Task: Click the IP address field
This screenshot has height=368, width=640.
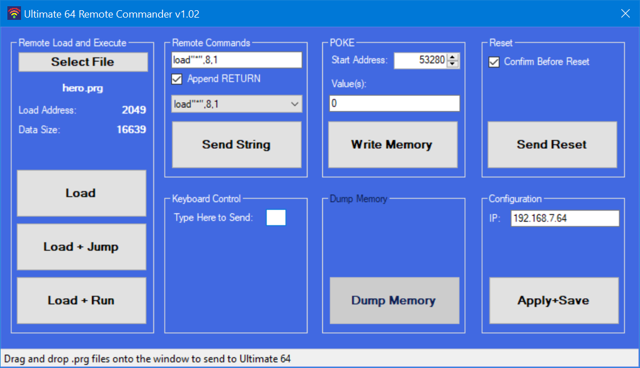Action: click(565, 218)
